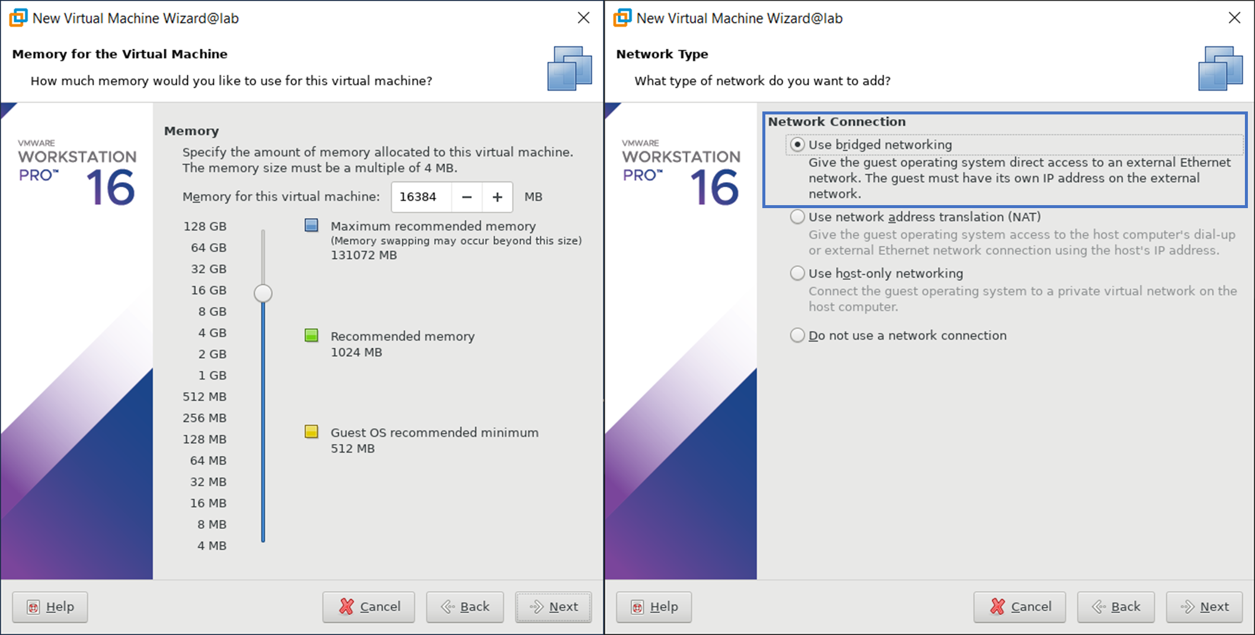Select Use network address translation (NAT)

point(797,217)
